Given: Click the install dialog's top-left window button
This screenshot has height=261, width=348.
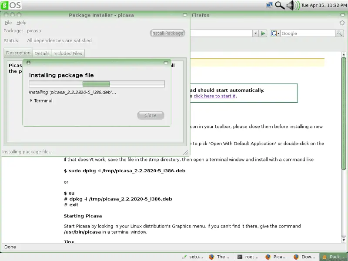Looking at the screenshot, I should pyautogui.click(x=28, y=63).
